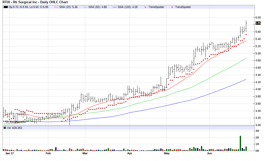Select the 3M volume axis label
This screenshot has width=265, height=161.
[257, 131]
